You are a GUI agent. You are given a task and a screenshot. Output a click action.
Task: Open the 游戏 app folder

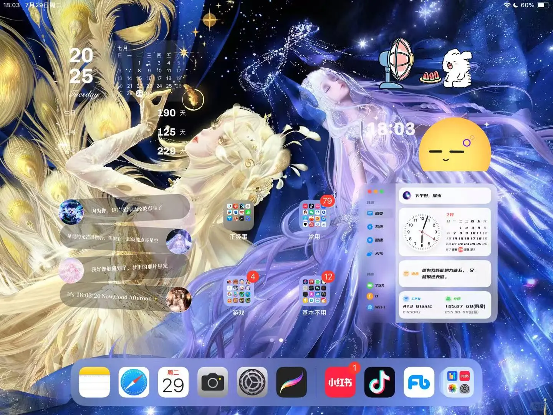238,291
